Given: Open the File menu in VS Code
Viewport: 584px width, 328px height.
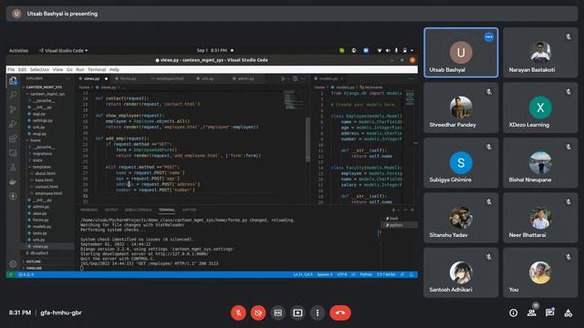Looking at the screenshot, I should click(11, 69).
